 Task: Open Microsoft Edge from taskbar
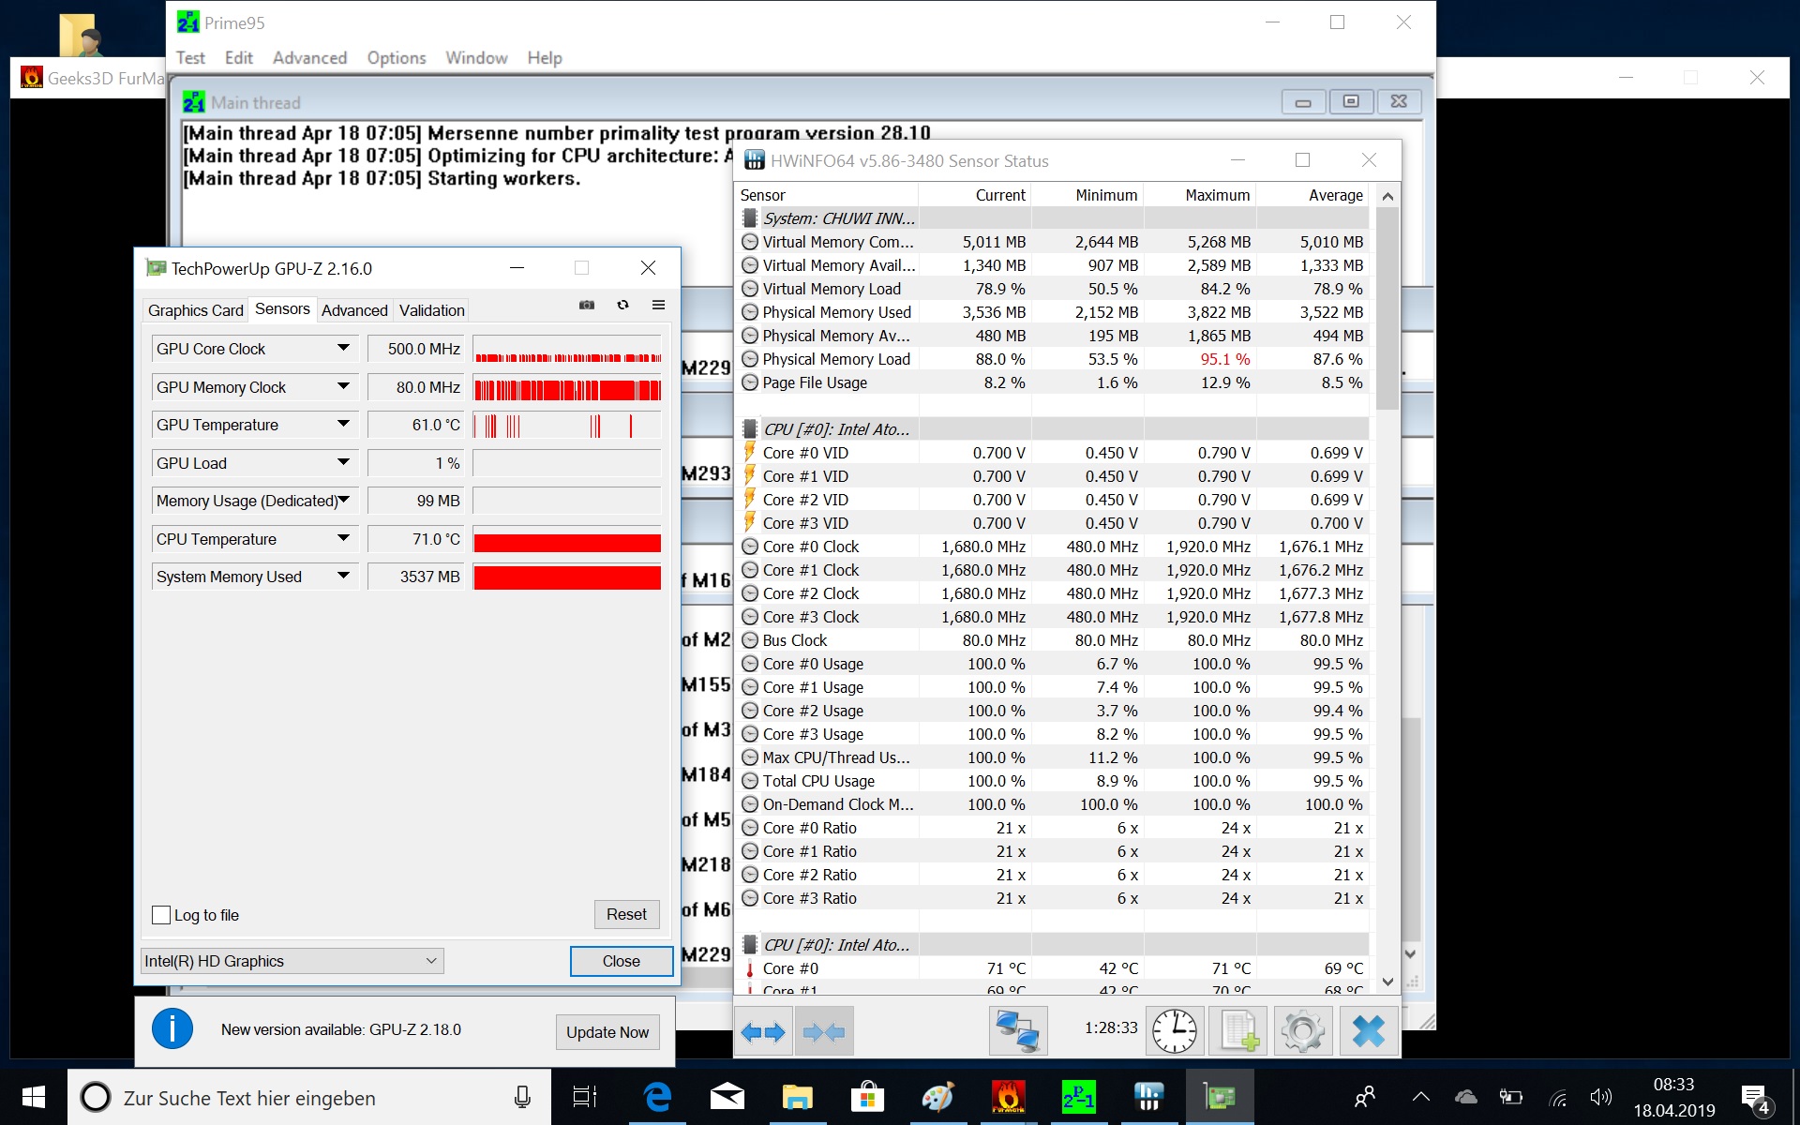coord(657,1097)
